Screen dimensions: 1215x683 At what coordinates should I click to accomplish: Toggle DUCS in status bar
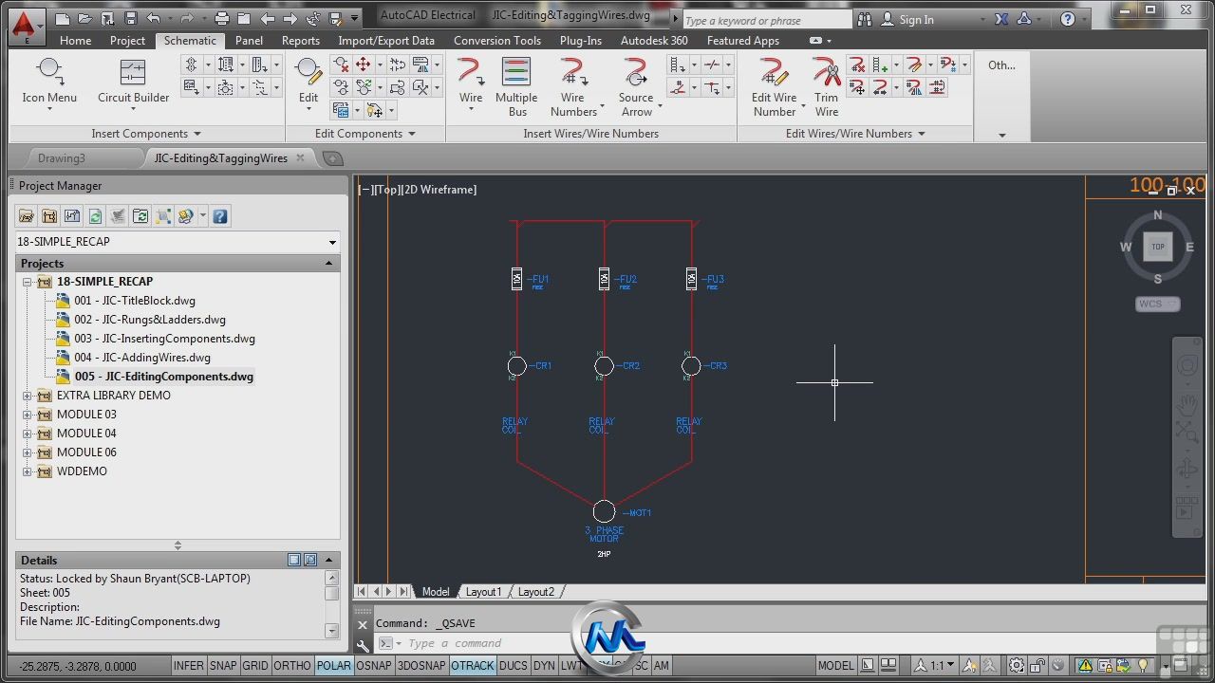click(513, 666)
